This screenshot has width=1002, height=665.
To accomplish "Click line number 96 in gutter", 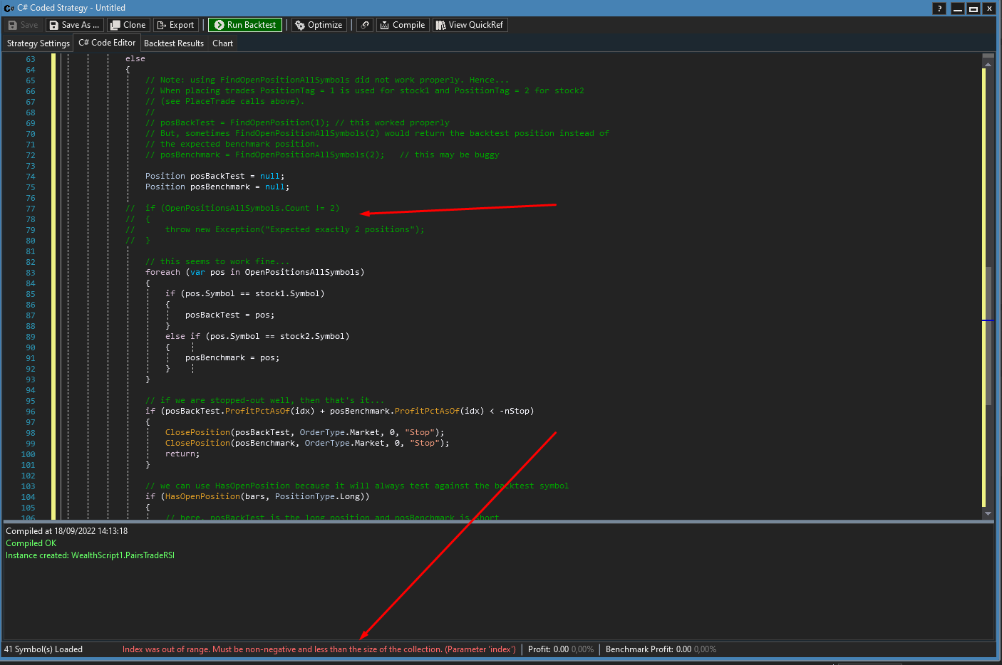I will click(x=30, y=412).
